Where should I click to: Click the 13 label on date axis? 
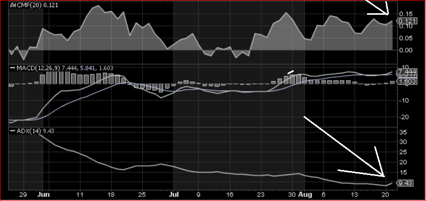coord(354,195)
